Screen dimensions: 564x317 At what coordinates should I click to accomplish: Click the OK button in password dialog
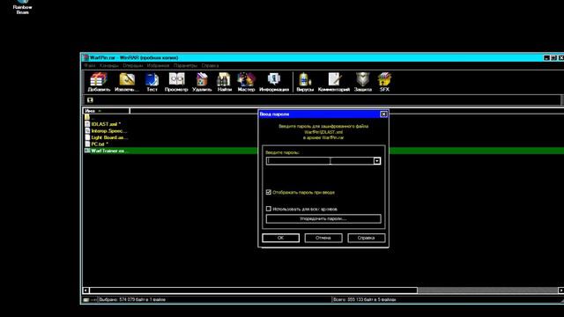(x=280, y=238)
